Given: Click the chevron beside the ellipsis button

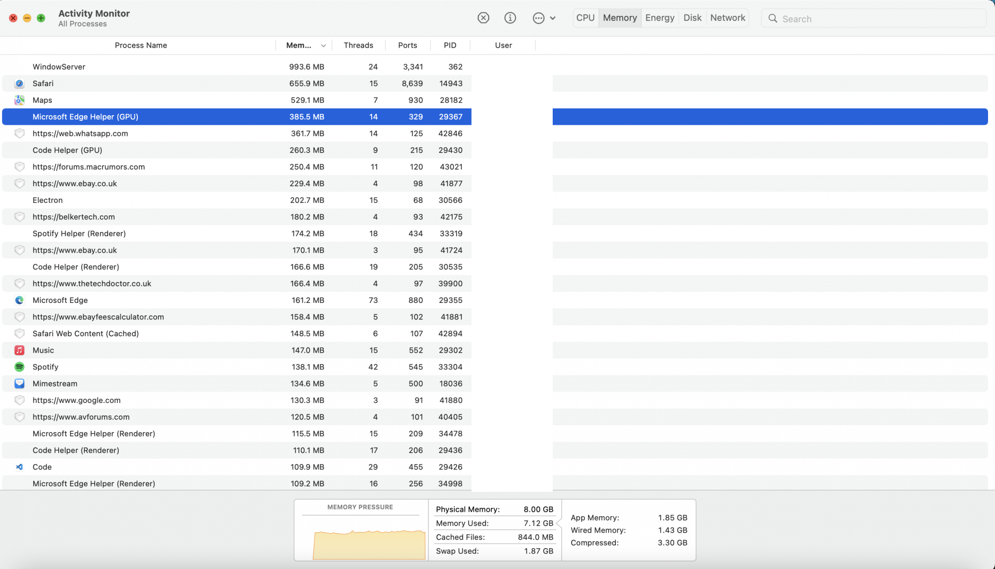Looking at the screenshot, I should [x=553, y=18].
